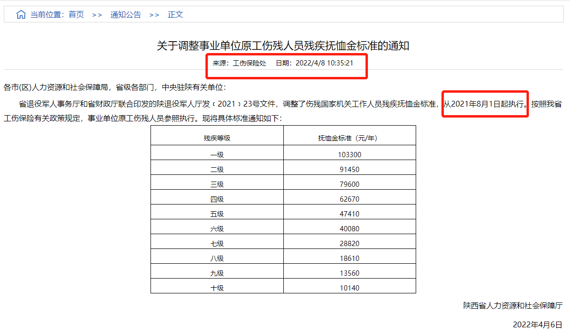This screenshot has width=570, height=334.
Task: Click the home icon in breadcrumb
Action: coord(21,14)
